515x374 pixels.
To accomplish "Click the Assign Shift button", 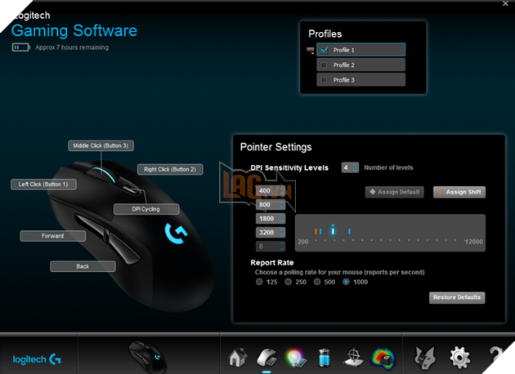I will [459, 192].
